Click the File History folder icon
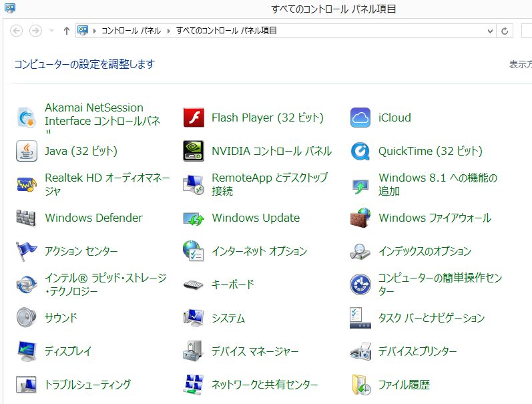Viewport: 532px width, 404px height. 361,385
